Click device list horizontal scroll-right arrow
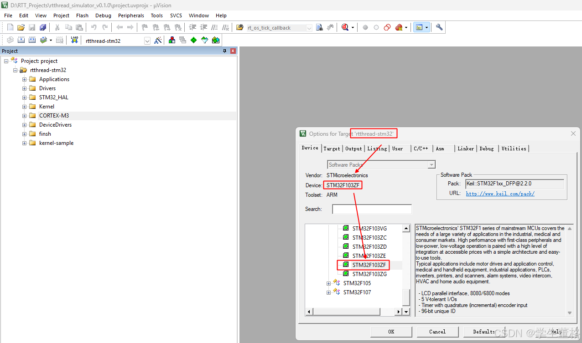The width and height of the screenshot is (582, 343). click(x=399, y=312)
